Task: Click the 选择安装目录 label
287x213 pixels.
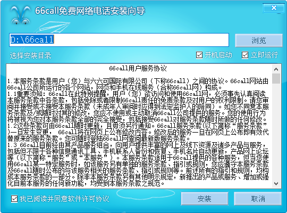Action: point(31,55)
